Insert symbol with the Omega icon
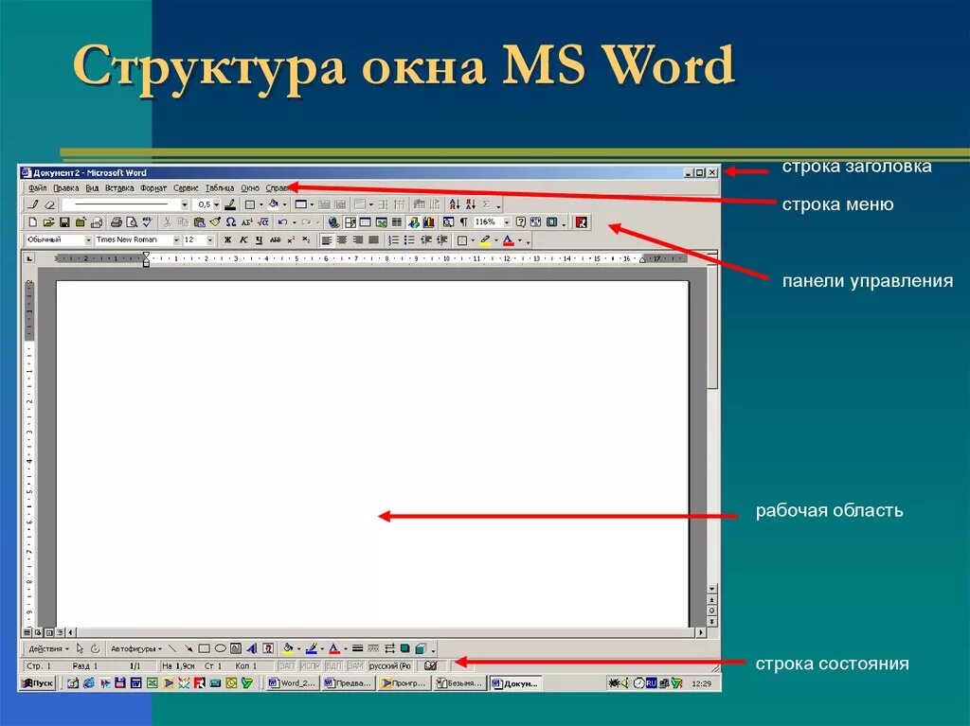This screenshot has width=970, height=726. pos(231,222)
